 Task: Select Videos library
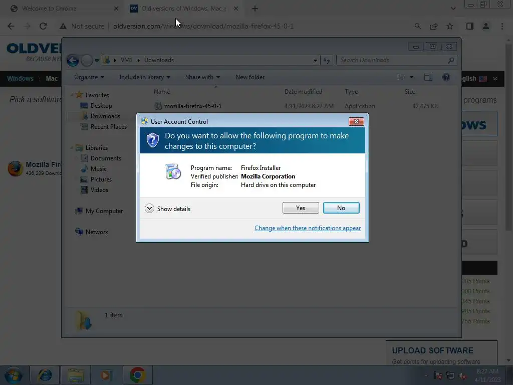99,190
